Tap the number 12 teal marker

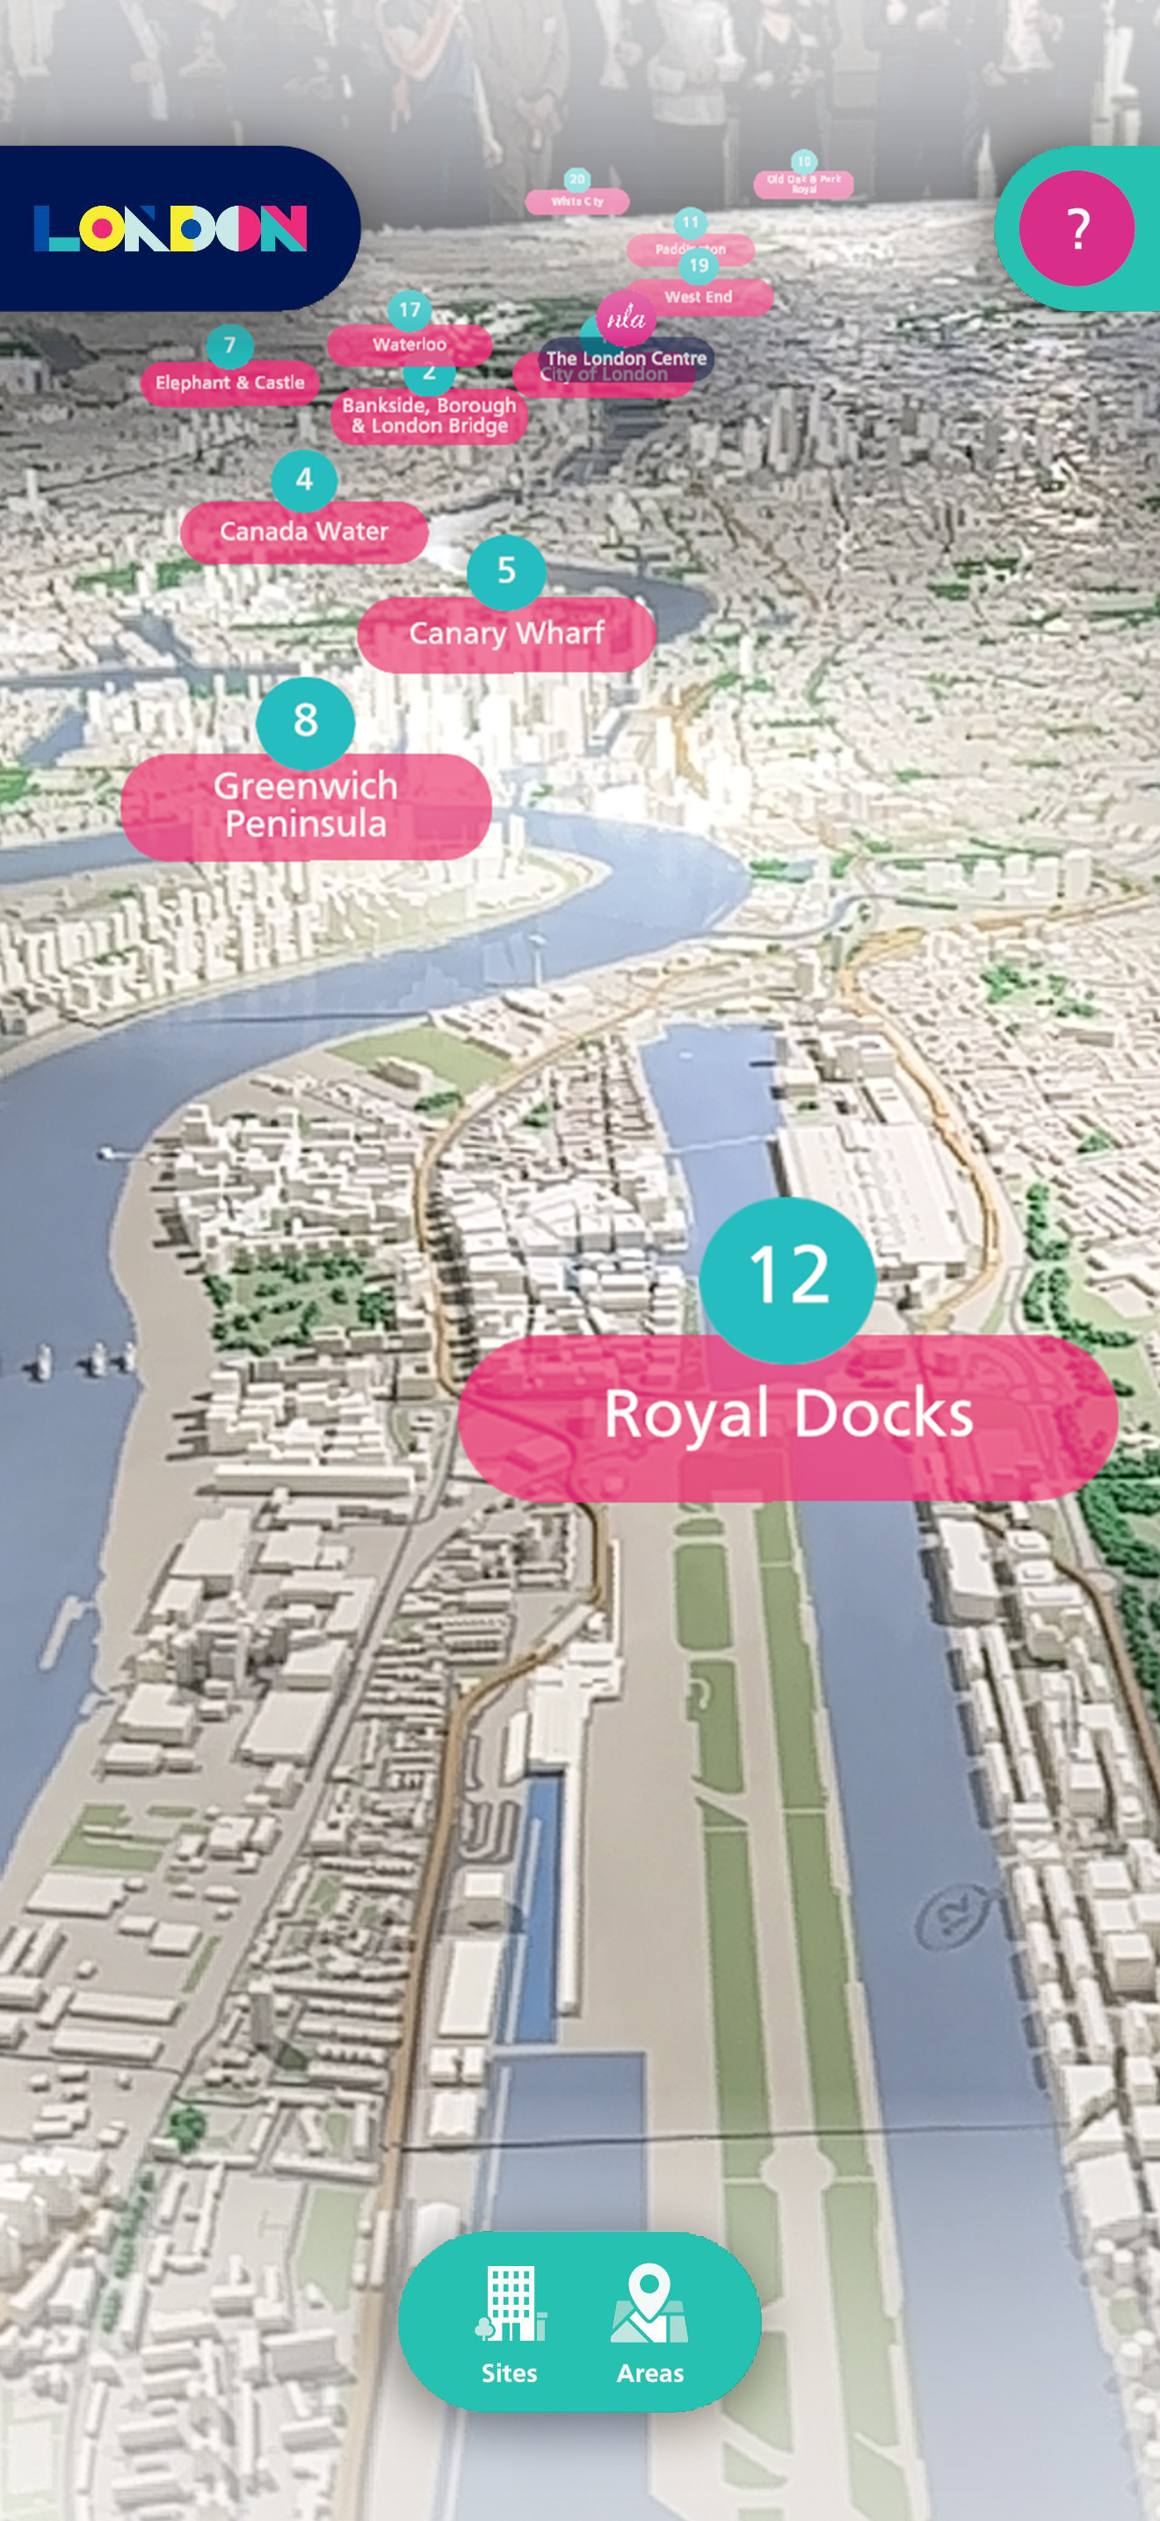[x=788, y=1277]
